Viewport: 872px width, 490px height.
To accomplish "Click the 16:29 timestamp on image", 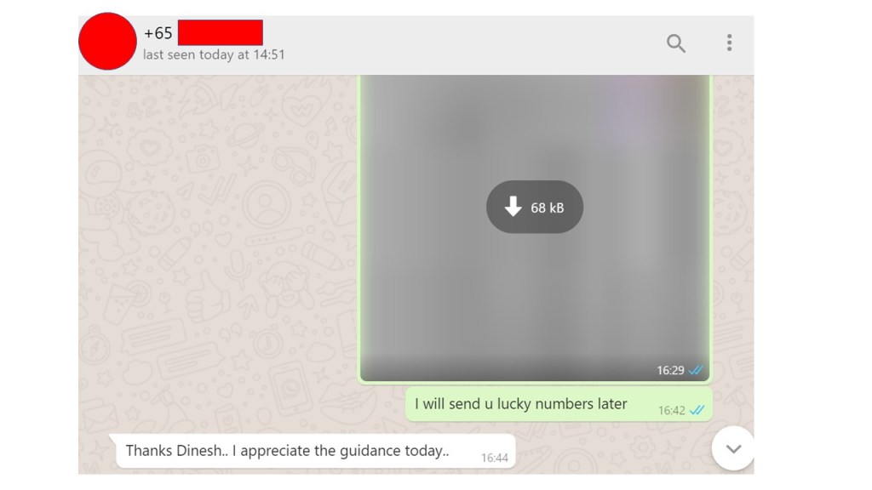I will click(670, 371).
